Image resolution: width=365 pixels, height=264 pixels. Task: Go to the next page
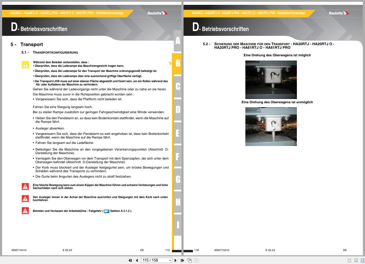176,260
